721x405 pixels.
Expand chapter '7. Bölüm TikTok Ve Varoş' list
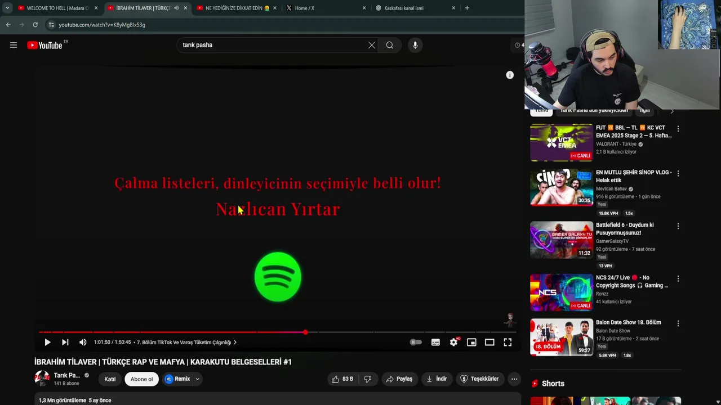[186, 342]
